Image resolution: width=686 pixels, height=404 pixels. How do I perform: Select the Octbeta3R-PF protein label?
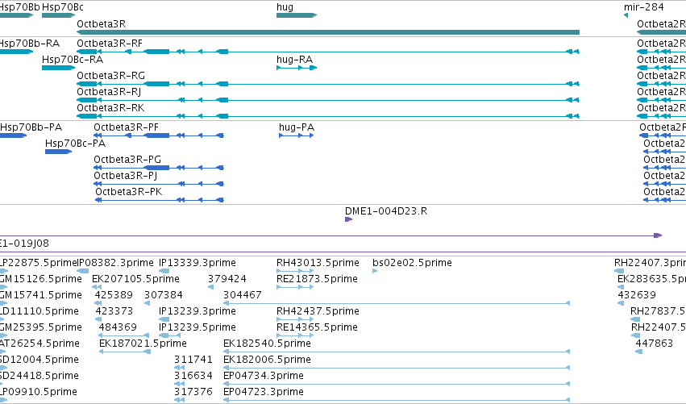126,127
